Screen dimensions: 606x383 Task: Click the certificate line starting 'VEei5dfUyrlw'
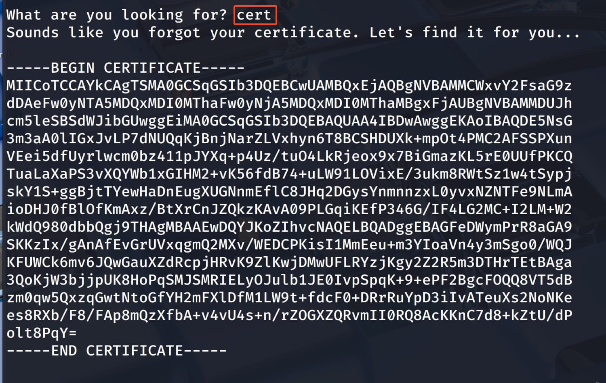coord(289,156)
